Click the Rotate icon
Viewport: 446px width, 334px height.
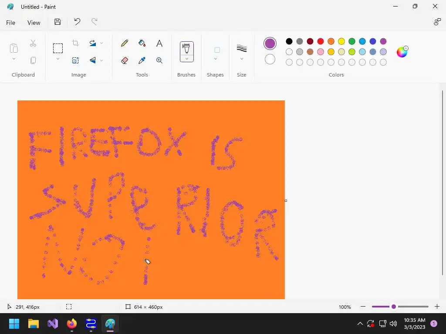point(92,43)
